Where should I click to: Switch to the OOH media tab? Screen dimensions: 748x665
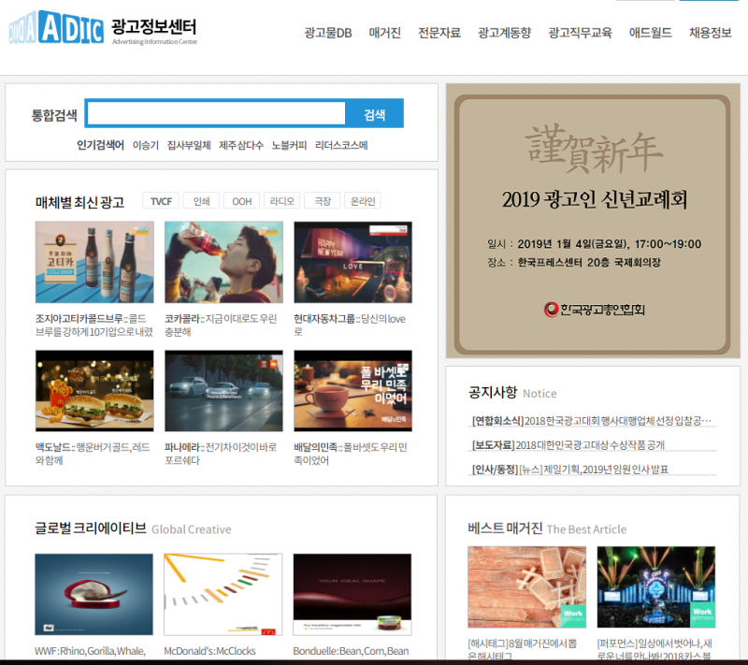[242, 201]
